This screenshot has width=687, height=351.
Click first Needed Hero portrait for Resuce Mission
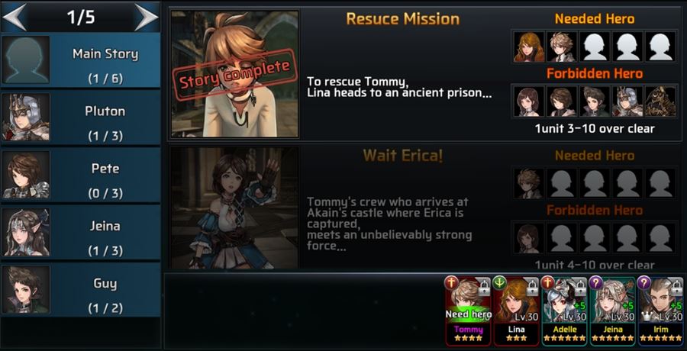pos(529,47)
